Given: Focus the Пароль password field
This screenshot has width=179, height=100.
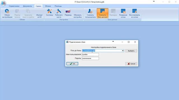Looking at the screenshot, I should (x=90, y=58).
